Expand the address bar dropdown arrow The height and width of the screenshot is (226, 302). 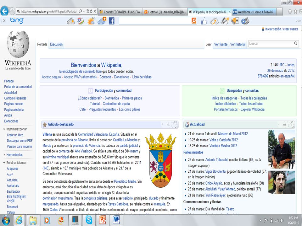(84, 12)
